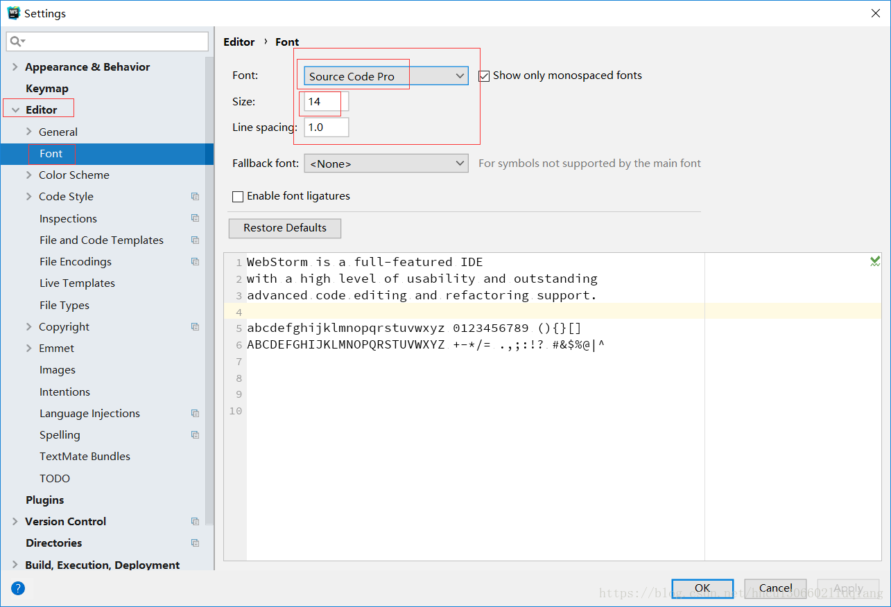Viewport: 891px width, 607px height.
Task: Click the Cancel button
Action: (775, 588)
